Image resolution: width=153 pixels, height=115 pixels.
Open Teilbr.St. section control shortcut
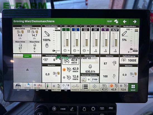pos(18,86)
